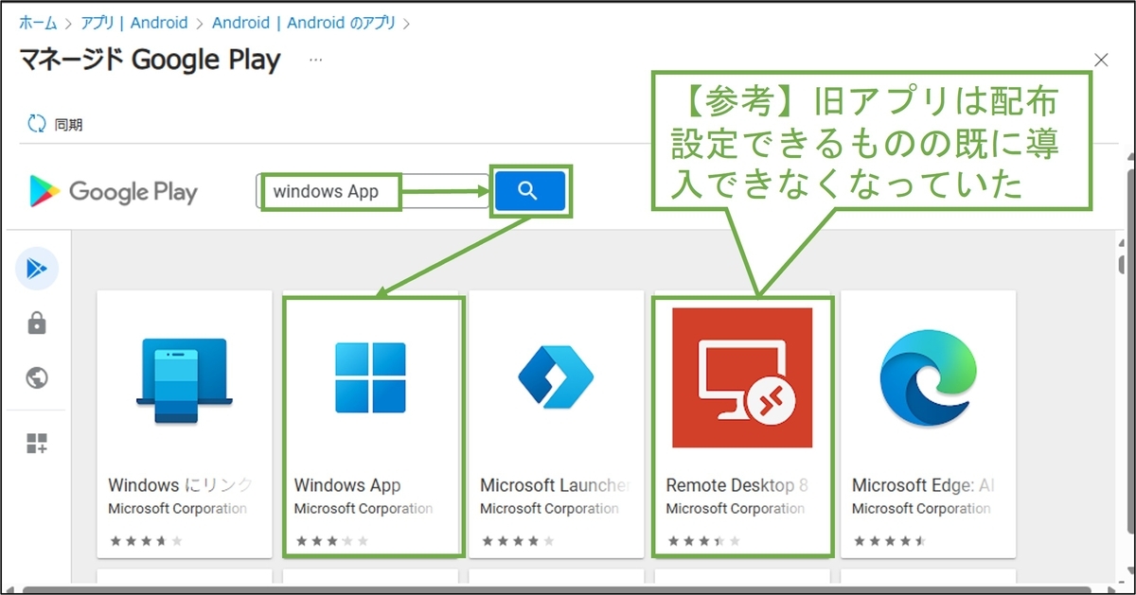The width and height of the screenshot is (1136, 595).
Task: Click the 'Remote Desktop 8' title text
Action: pyautogui.click(x=737, y=485)
